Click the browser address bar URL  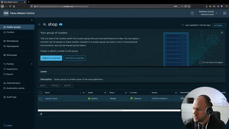coord(64,6)
